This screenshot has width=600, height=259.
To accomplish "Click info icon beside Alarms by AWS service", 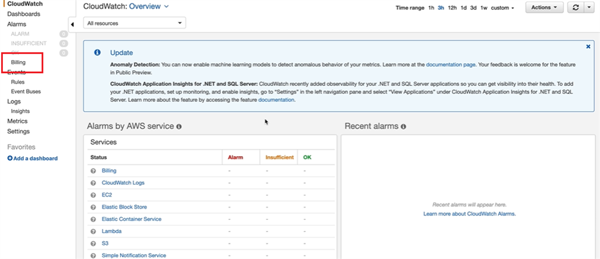I will (x=179, y=126).
